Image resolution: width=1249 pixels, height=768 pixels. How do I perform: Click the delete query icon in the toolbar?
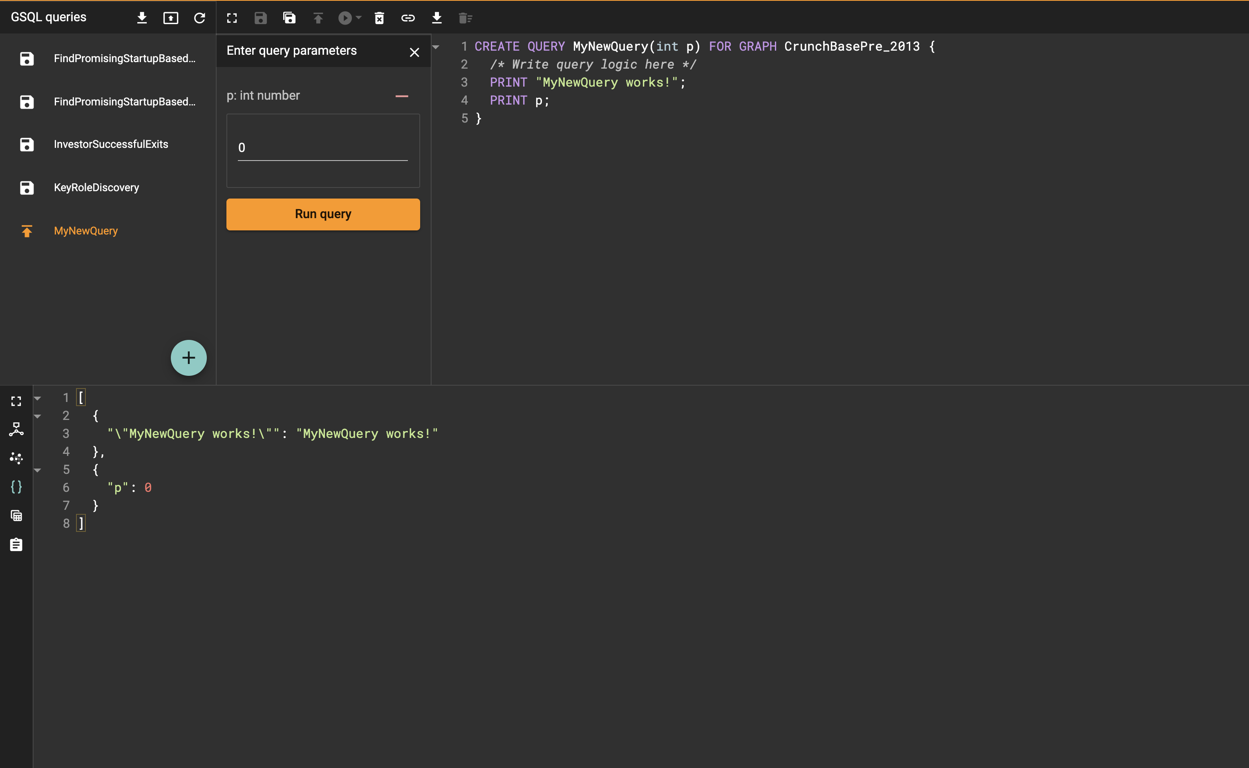[x=379, y=18]
